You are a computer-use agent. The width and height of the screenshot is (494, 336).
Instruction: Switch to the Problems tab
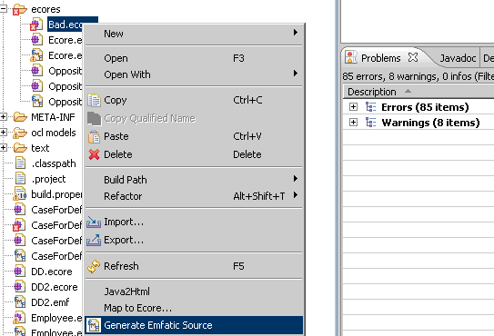pos(380,58)
